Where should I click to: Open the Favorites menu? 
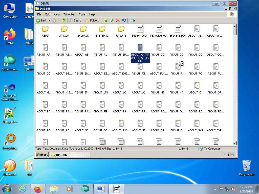(x=69, y=14)
